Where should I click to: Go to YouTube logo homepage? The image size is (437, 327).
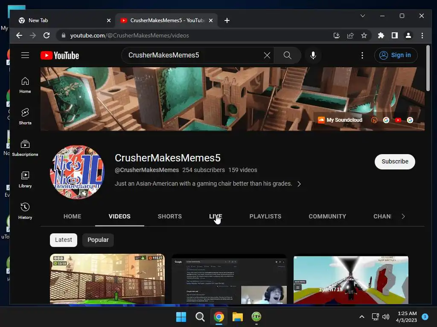60,55
